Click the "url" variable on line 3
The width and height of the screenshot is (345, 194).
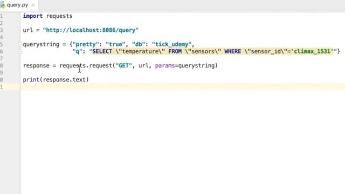tap(27, 30)
